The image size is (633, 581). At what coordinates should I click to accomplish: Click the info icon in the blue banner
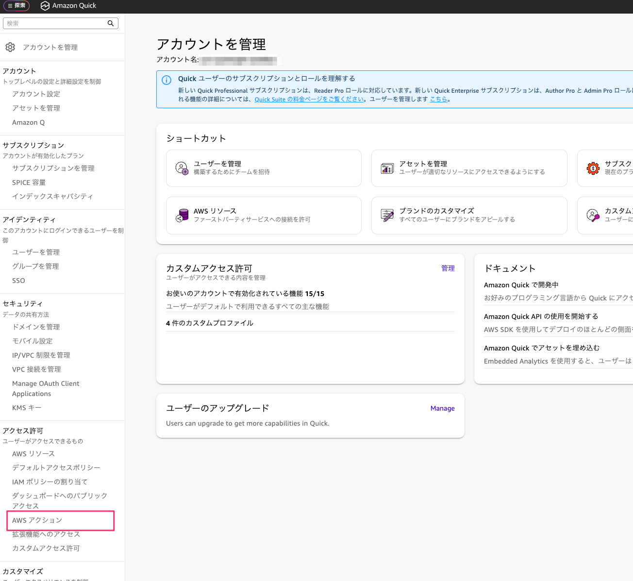(167, 80)
